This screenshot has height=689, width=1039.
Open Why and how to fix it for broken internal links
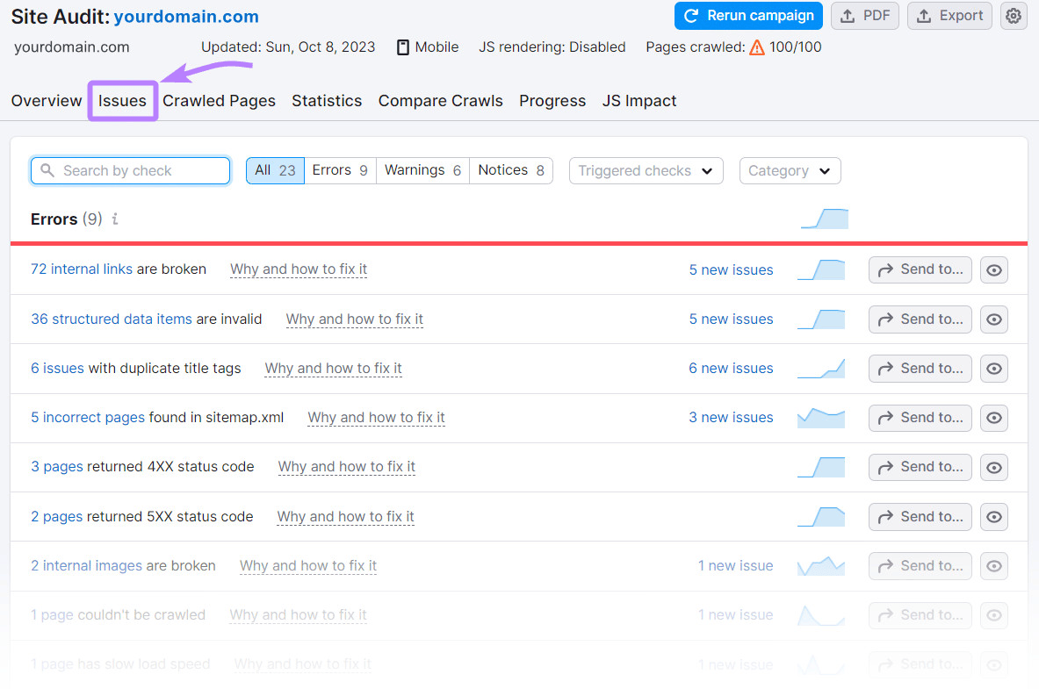click(x=299, y=269)
